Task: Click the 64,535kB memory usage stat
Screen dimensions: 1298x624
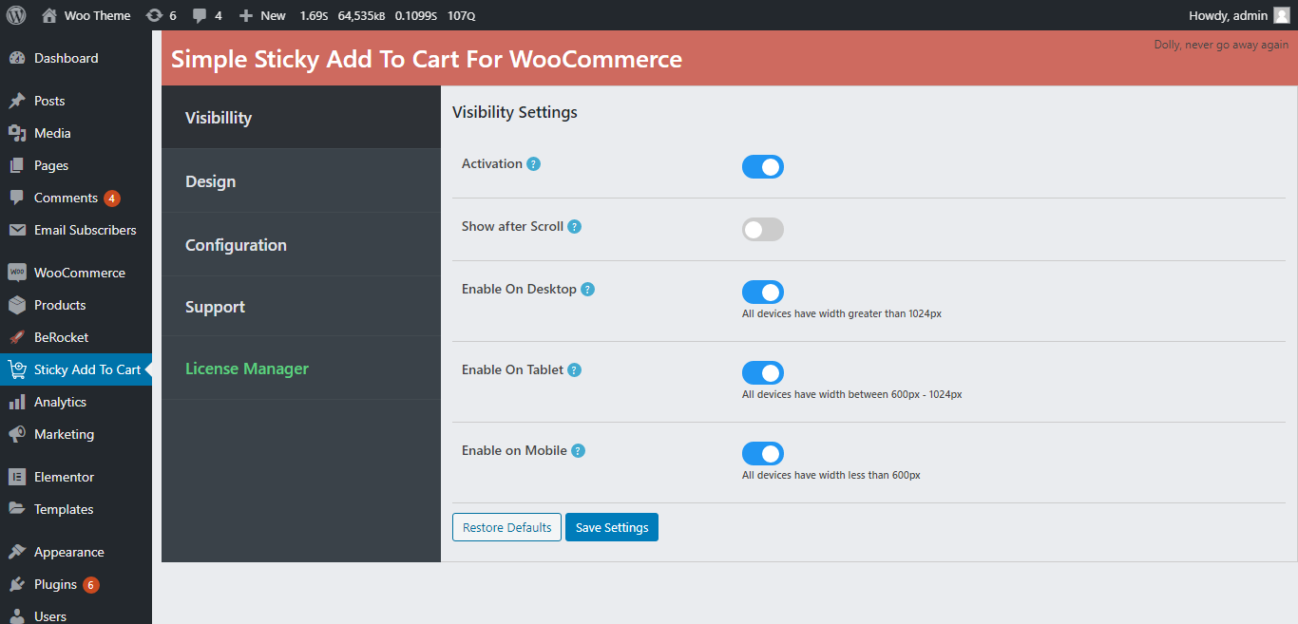Action: [361, 15]
